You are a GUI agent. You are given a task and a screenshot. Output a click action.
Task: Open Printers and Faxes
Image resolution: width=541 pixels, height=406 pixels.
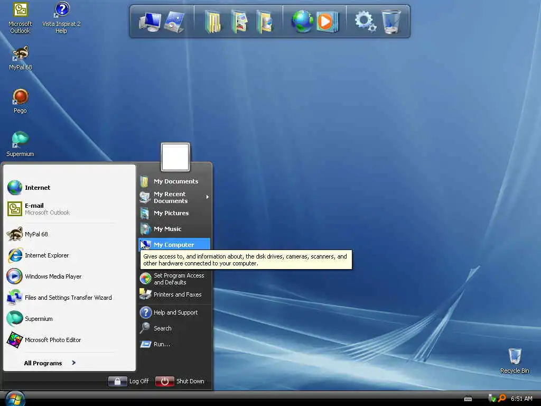click(x=174, y=294)
